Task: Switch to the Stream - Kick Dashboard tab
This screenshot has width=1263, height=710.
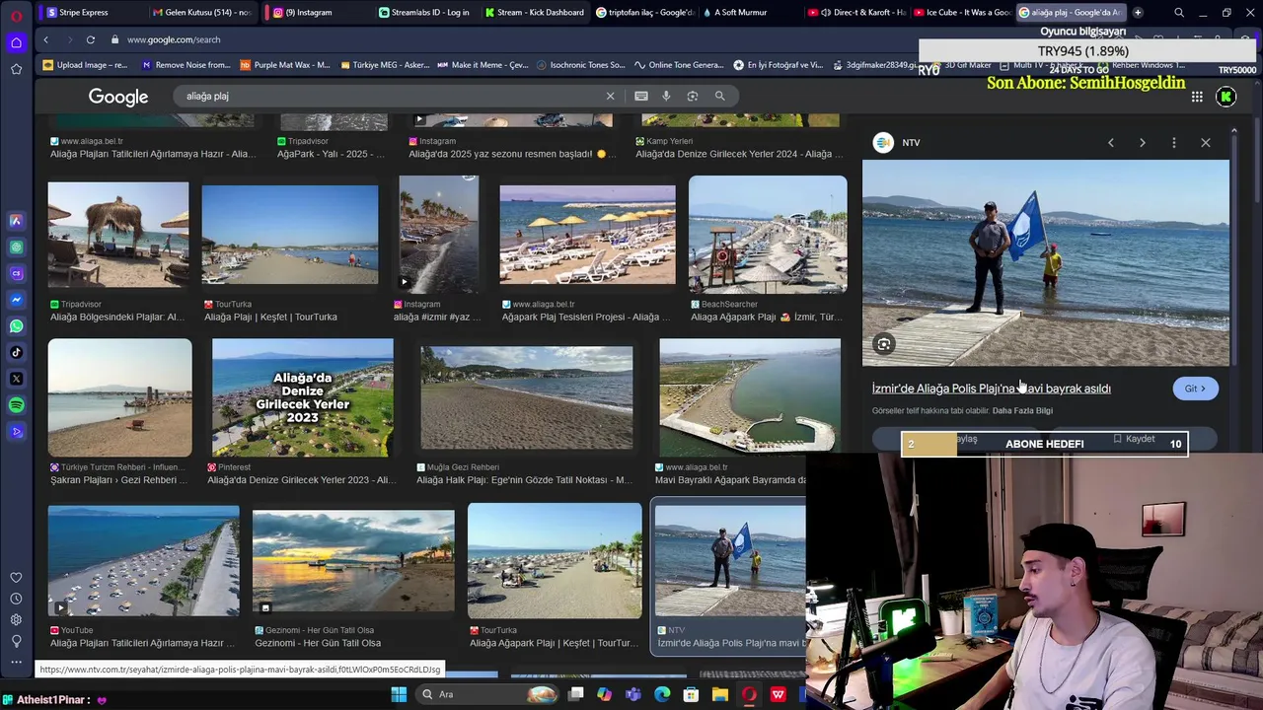Action: 535,12
